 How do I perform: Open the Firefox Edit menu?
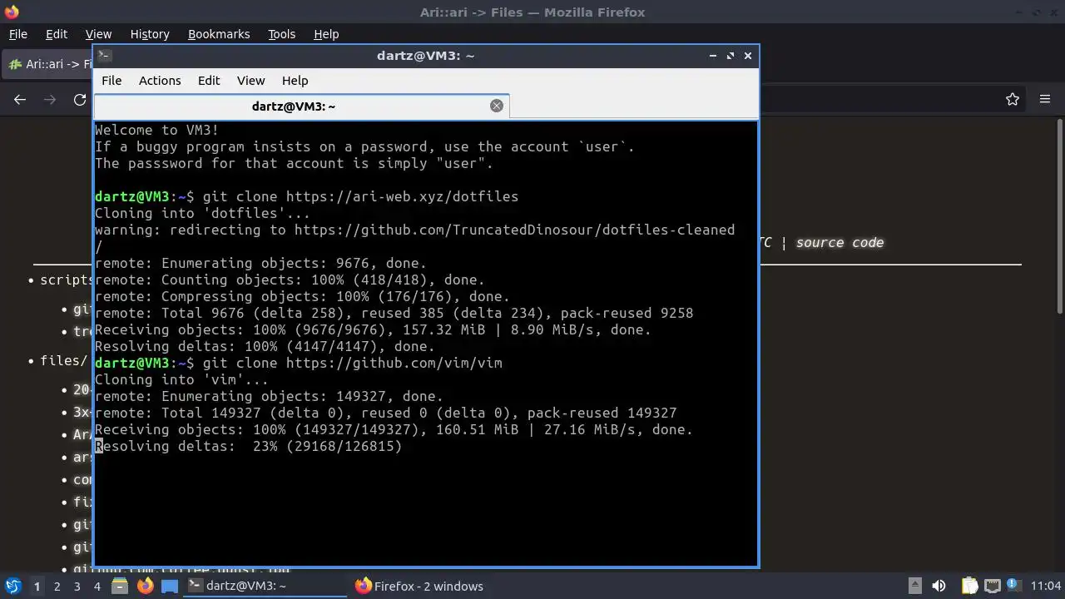click(57, 34)
